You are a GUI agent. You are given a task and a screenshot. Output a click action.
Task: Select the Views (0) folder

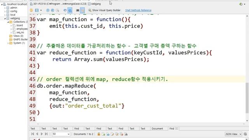pos(18,36)
